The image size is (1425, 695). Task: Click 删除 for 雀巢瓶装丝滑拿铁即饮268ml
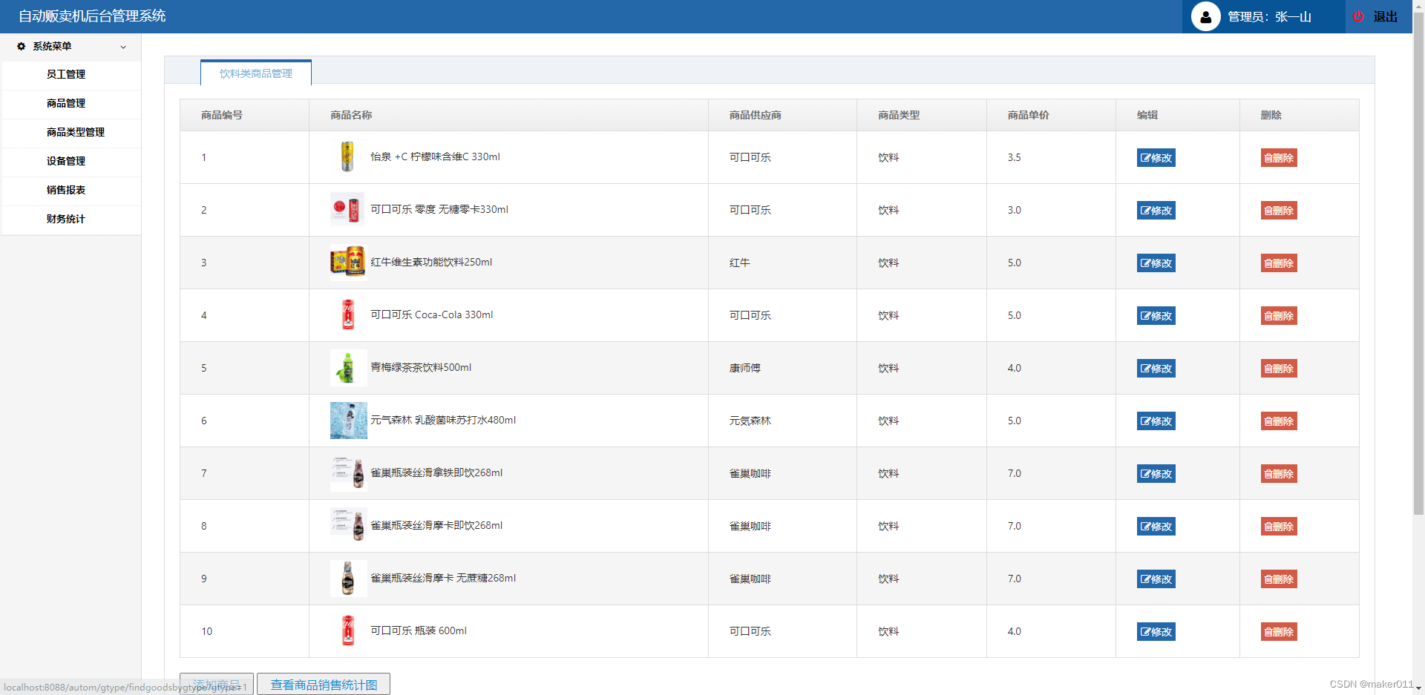(1279, 474)
